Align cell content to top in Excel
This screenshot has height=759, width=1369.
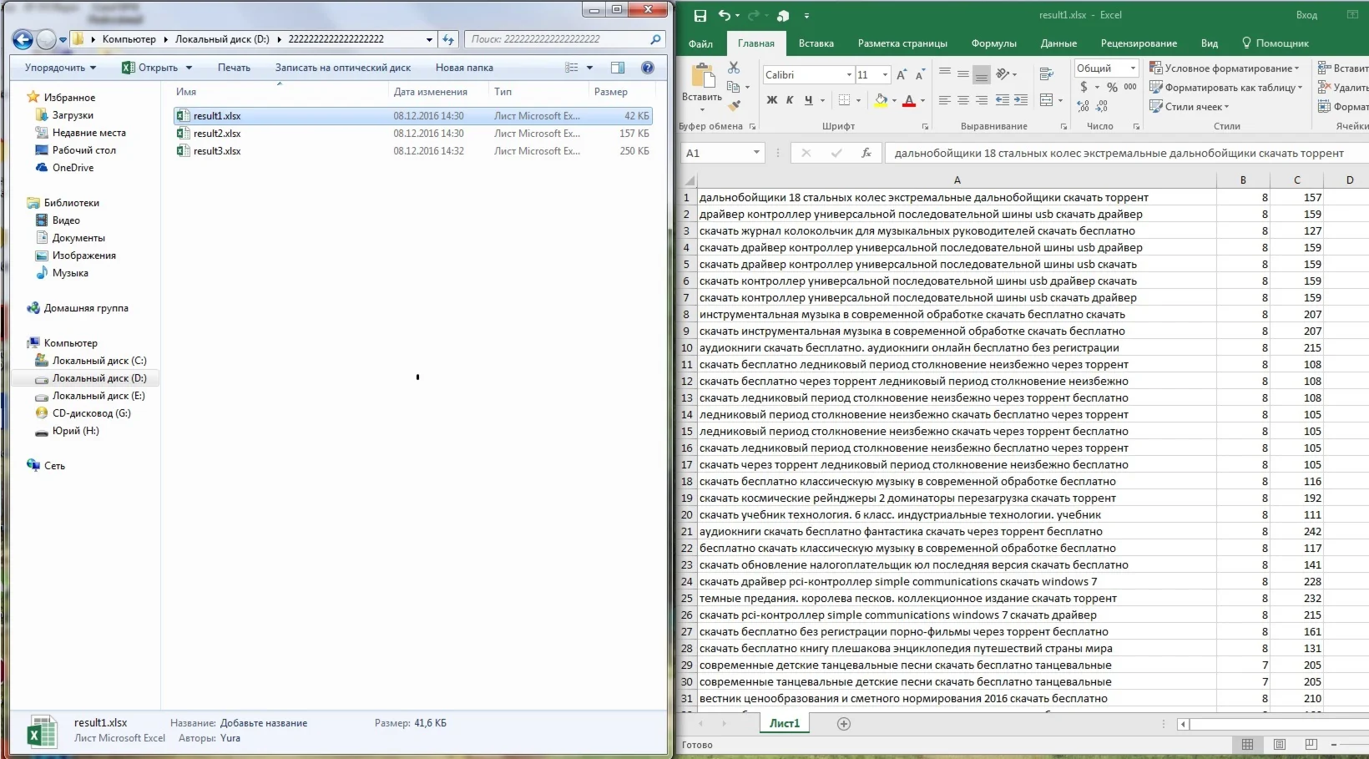point(945,73)
